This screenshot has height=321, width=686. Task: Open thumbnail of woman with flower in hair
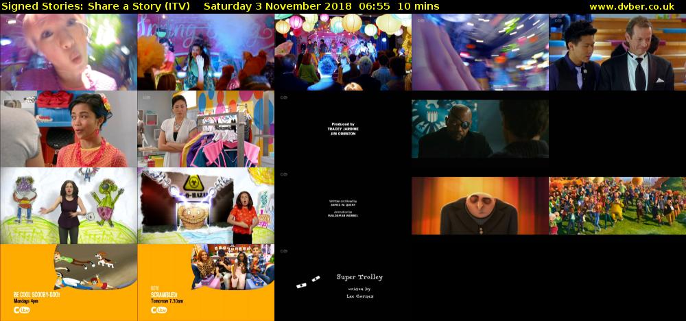pos(69,129)
